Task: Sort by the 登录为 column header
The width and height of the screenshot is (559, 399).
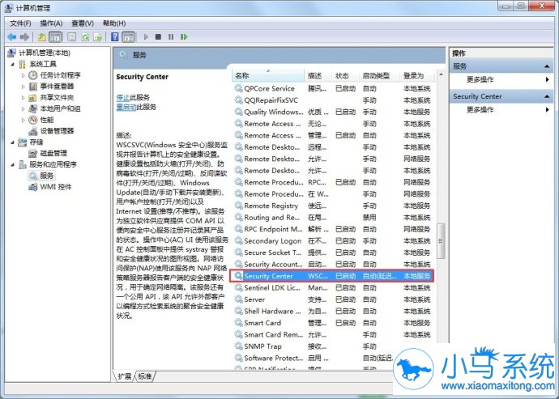Action: [416, 75]
